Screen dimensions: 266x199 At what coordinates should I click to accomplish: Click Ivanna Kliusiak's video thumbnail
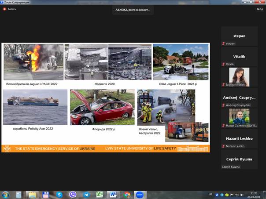240,77
